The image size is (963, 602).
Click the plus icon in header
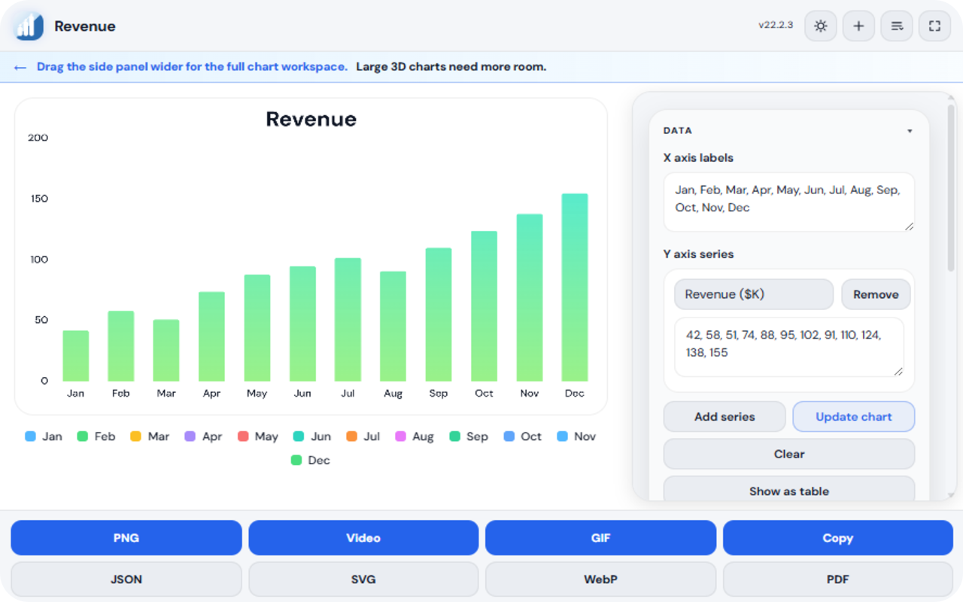coord(858,26)
